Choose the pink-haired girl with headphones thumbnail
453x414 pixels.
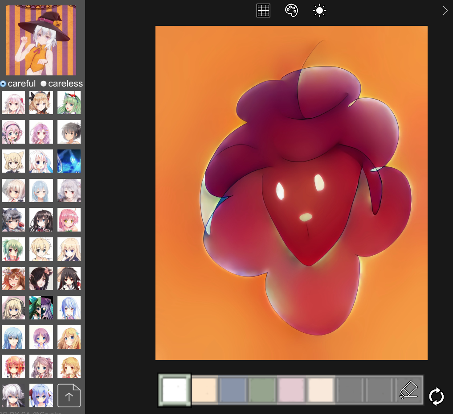13,132
